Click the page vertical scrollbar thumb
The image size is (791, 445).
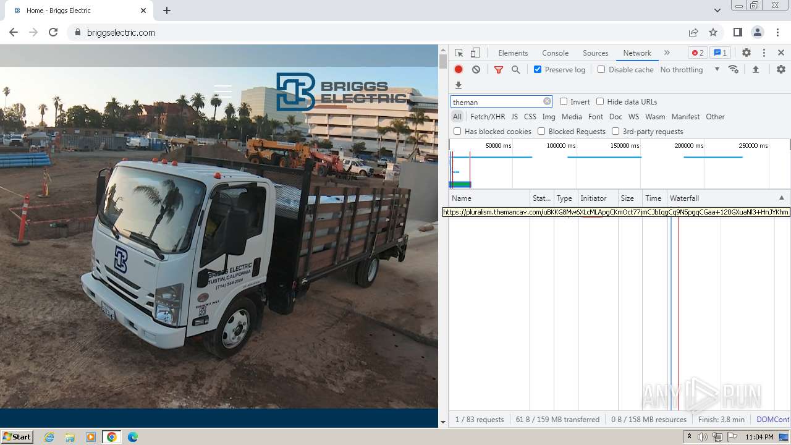click(x=442, y=62)
